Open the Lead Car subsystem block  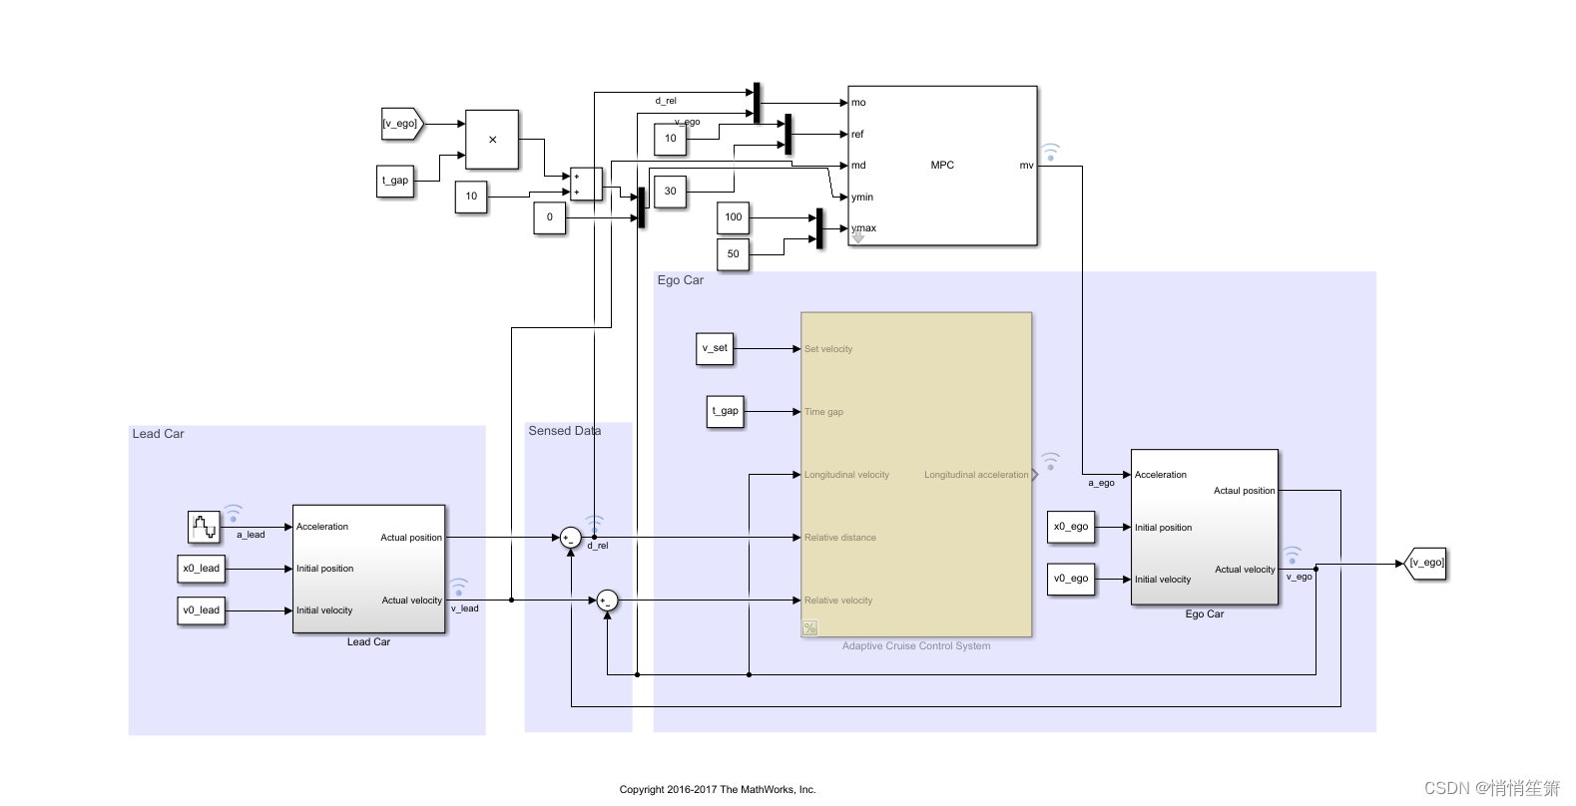pos(368,569)
